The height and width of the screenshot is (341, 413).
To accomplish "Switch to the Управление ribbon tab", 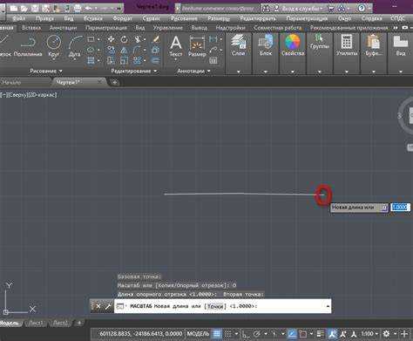I will click(x=167, y=28).
